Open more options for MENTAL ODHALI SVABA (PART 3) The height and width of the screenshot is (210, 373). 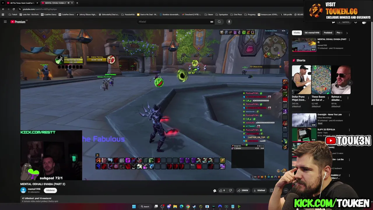(x=349, y=40)
